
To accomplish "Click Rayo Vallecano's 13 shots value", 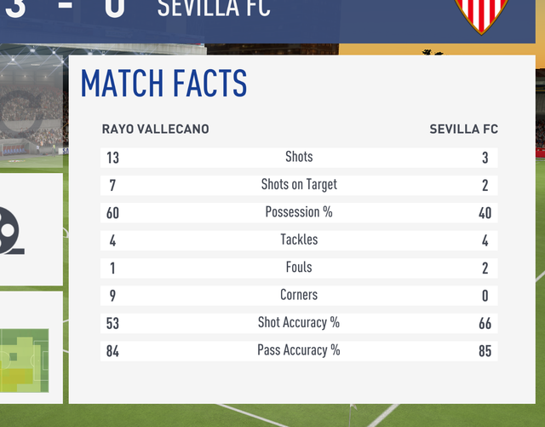I will pos(113,158).
